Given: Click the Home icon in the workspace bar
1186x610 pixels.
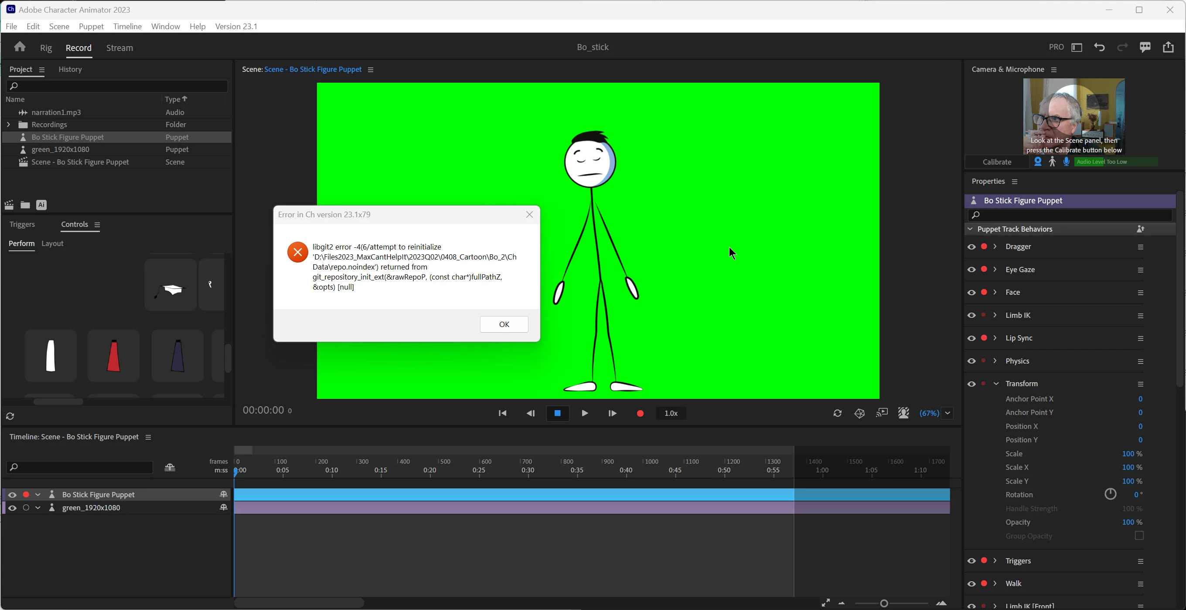Looking at the screenshot, I should click(19, 47).
